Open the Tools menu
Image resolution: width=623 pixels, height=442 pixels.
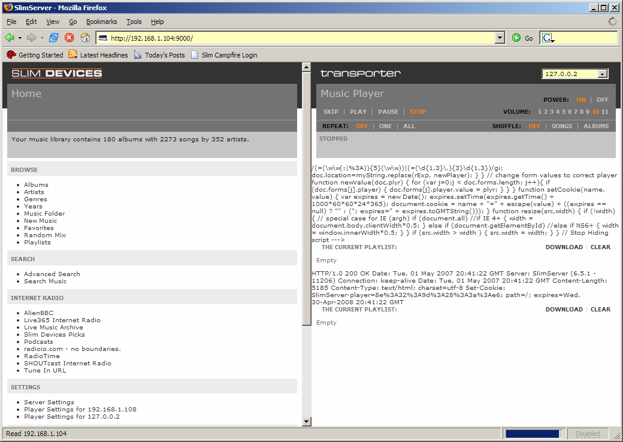click(134, 22)
